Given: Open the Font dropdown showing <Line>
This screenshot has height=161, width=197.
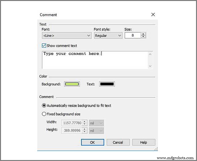Looking at the screenshot, I should point(66,36).
